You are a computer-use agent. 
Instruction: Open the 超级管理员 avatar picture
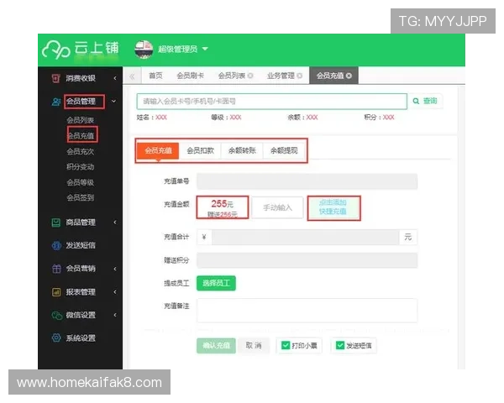[144, 50]
